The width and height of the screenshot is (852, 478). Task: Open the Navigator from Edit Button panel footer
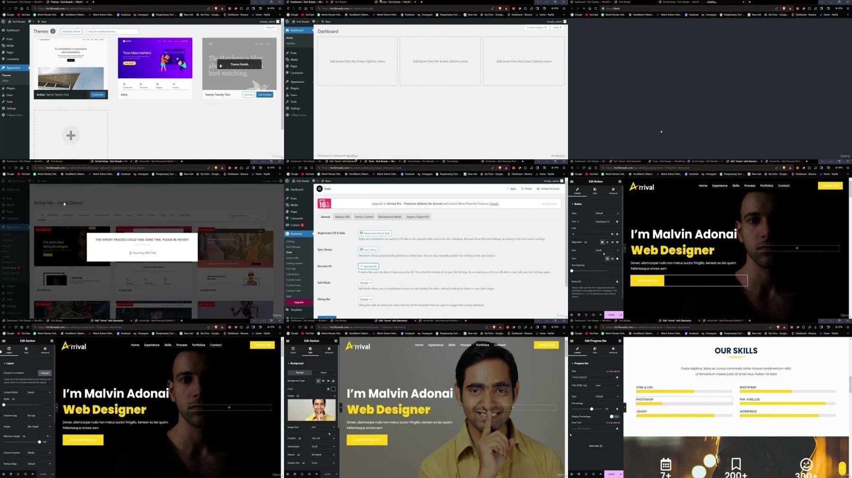579,314
